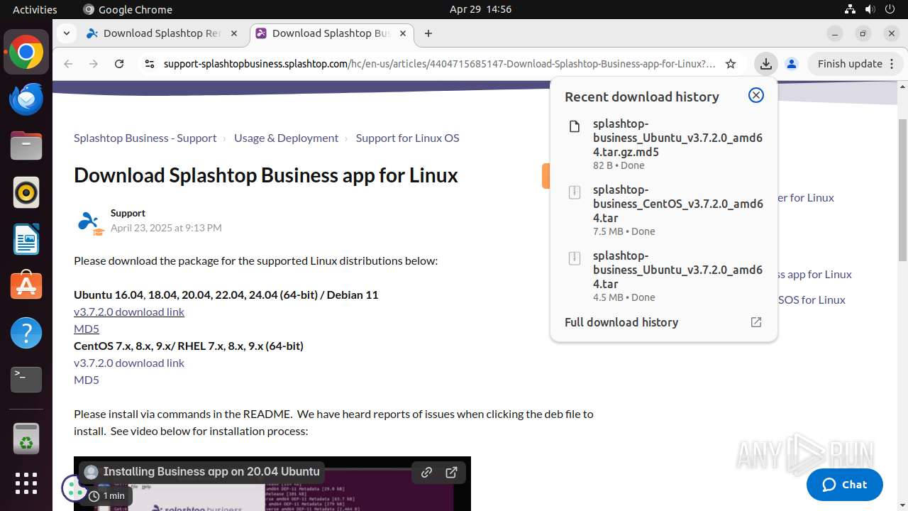
Task: Open Google Chrome from the dock
Action: point(26,53)
